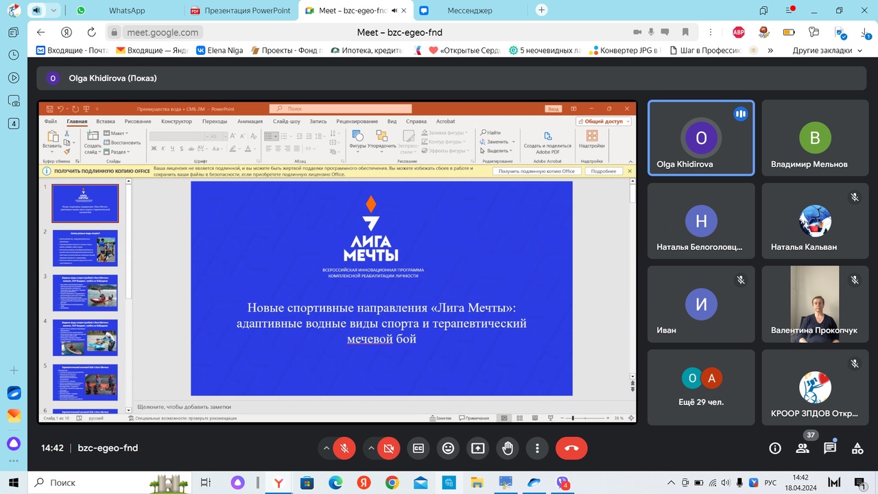Open the in-call chat panel
The image size is (878, 494).
830,448
